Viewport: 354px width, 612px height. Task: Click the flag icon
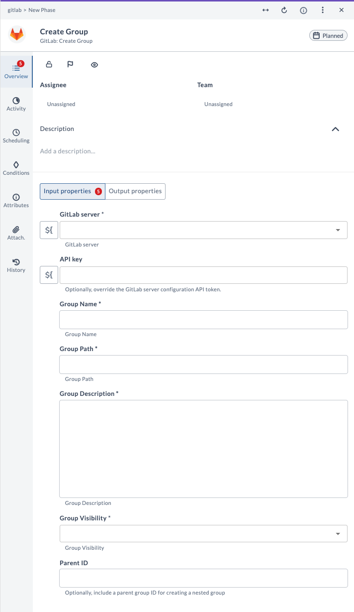point(70,64)
